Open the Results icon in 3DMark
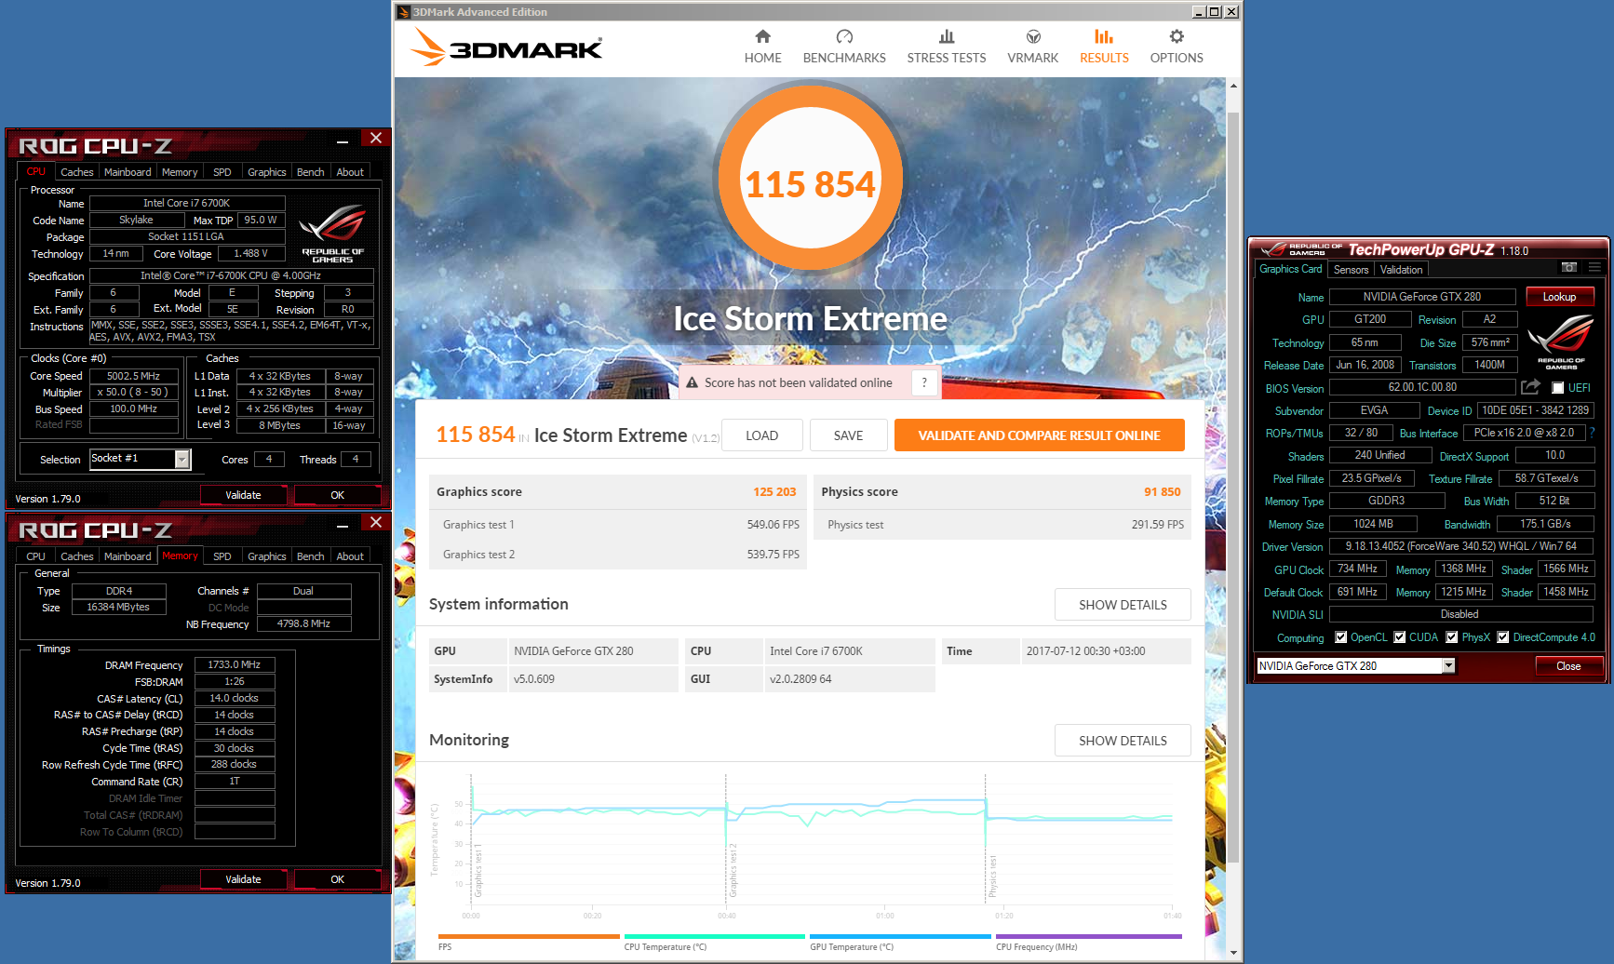1614x964 pixels. 1104,36
